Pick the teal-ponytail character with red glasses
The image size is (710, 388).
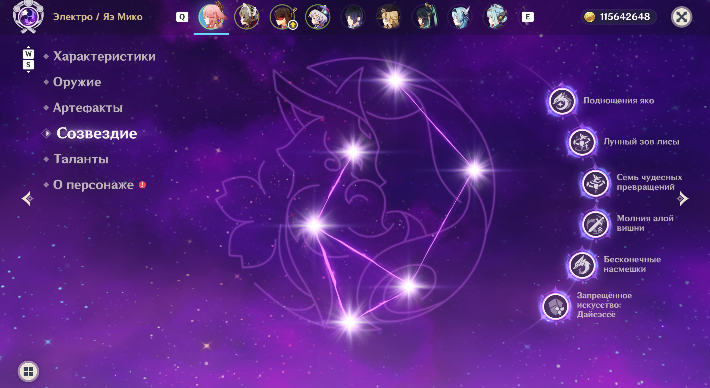click(424, 17)
